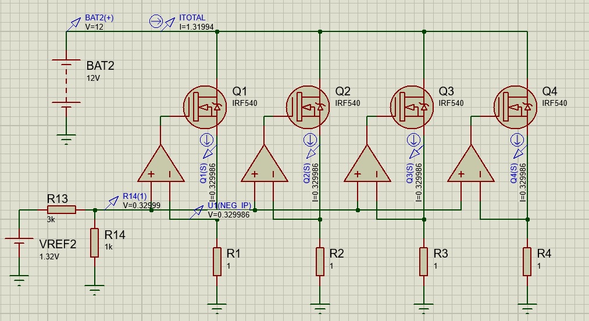Viewport: 589px width, 321px height.
Task: Click the op-amp triangle driving Q2
Action: [265, 164]
